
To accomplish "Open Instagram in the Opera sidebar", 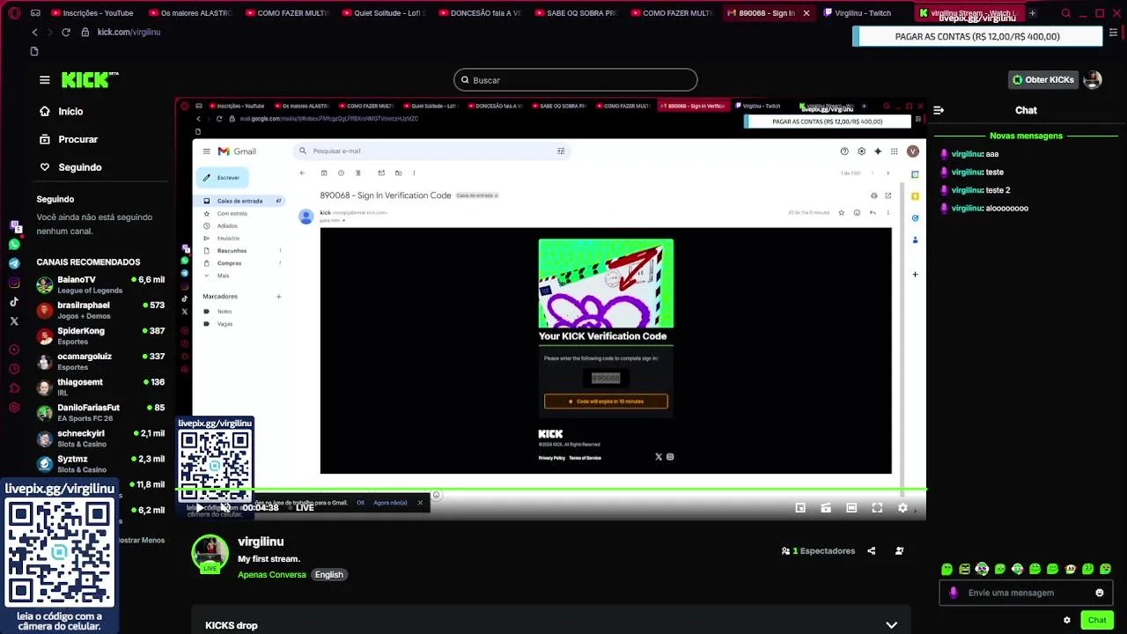I will 14,283.
